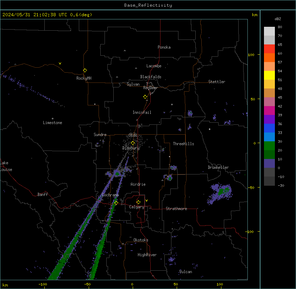Choose the orange 60–57 dBZ legend swatch
The width and height of the screenshot is (296, 289).
(x=269, y=58)
